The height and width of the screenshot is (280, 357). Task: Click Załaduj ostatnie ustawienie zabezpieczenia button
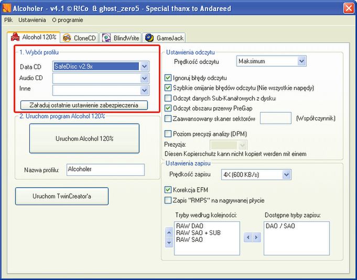click(x=84, y=105)
